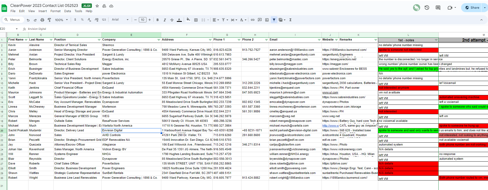Insert a link

pos(253,20)
